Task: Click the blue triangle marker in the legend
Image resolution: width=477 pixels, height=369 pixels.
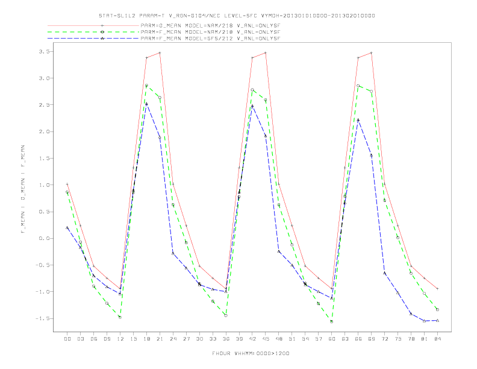Action: click(102, 39)
